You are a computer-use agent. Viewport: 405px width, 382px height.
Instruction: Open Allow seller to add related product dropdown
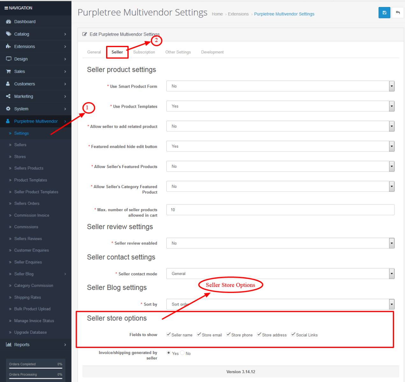280,126
